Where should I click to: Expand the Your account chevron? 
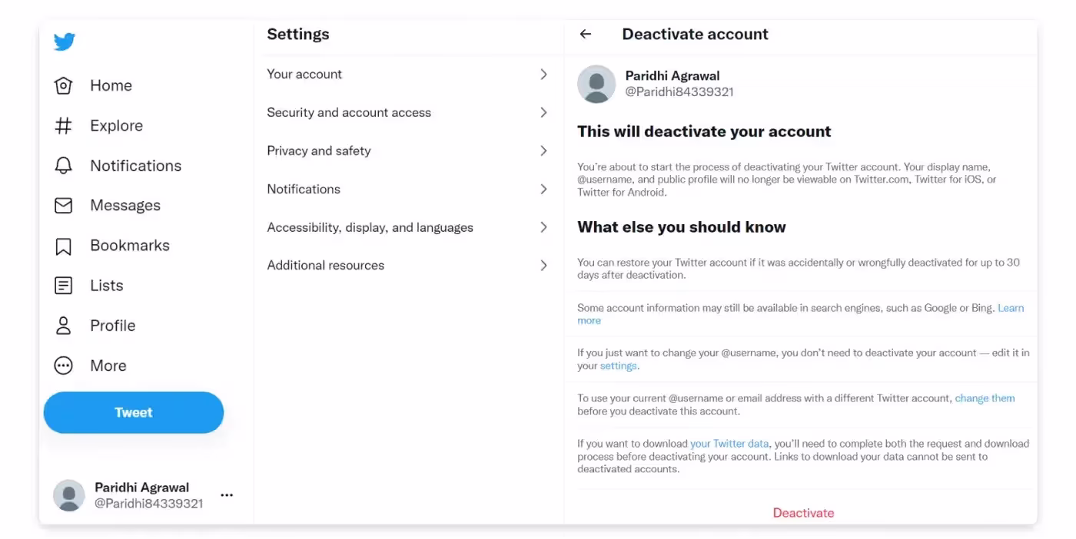(543, 74)
